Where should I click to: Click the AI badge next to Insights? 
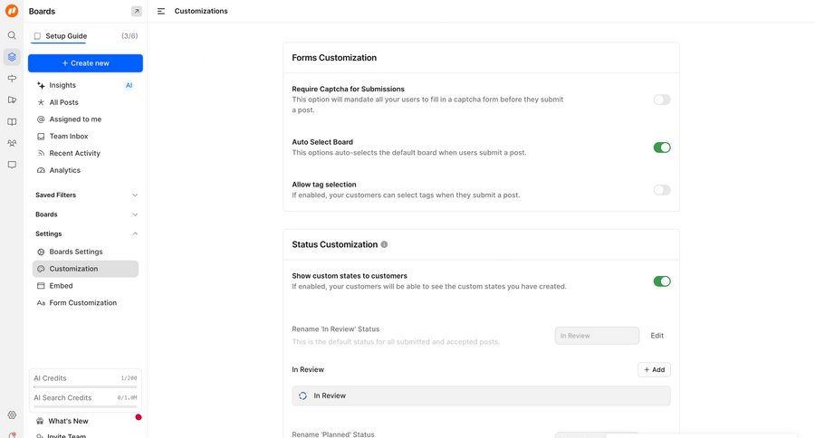[129, 85]
